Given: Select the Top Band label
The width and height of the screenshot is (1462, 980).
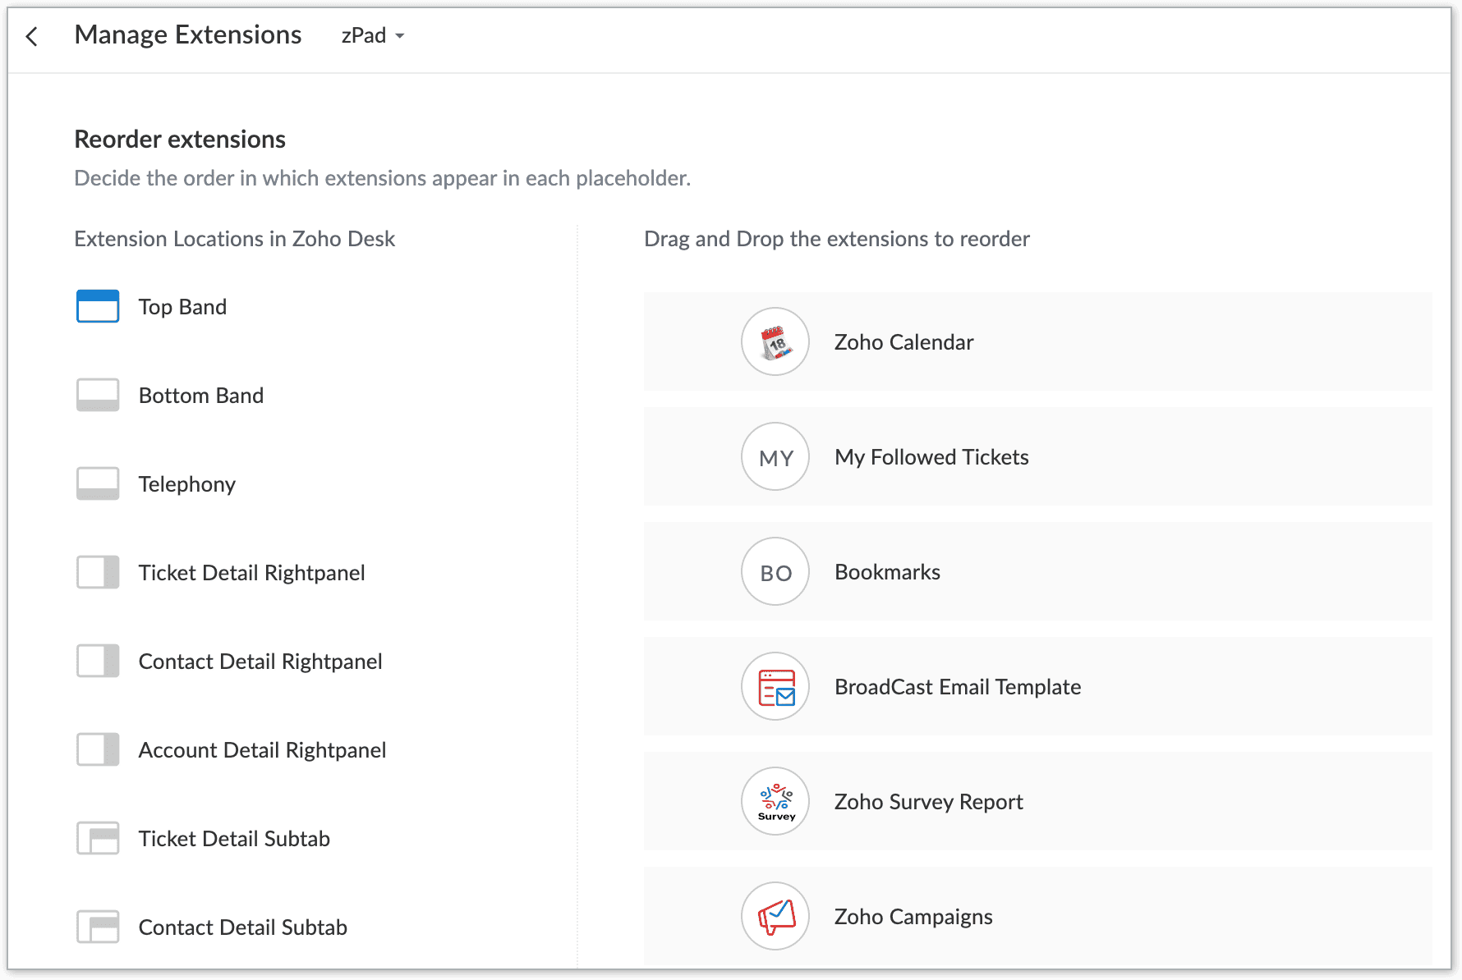Looking at the screenshot, I should click(182, 307).
